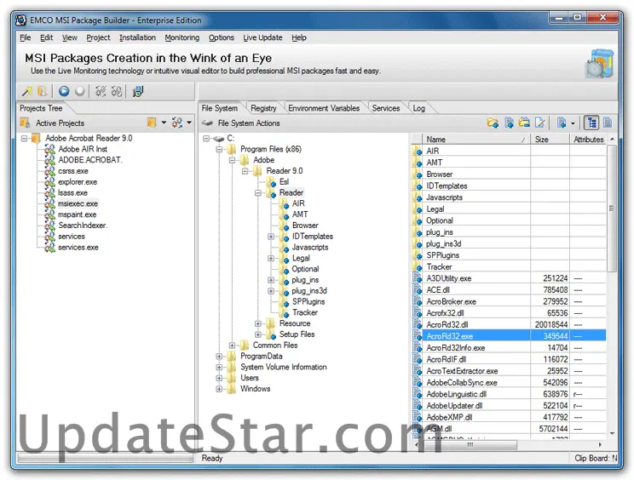Sort the file list by Name column
Viewport: 634px width, 480px height.
475,140
